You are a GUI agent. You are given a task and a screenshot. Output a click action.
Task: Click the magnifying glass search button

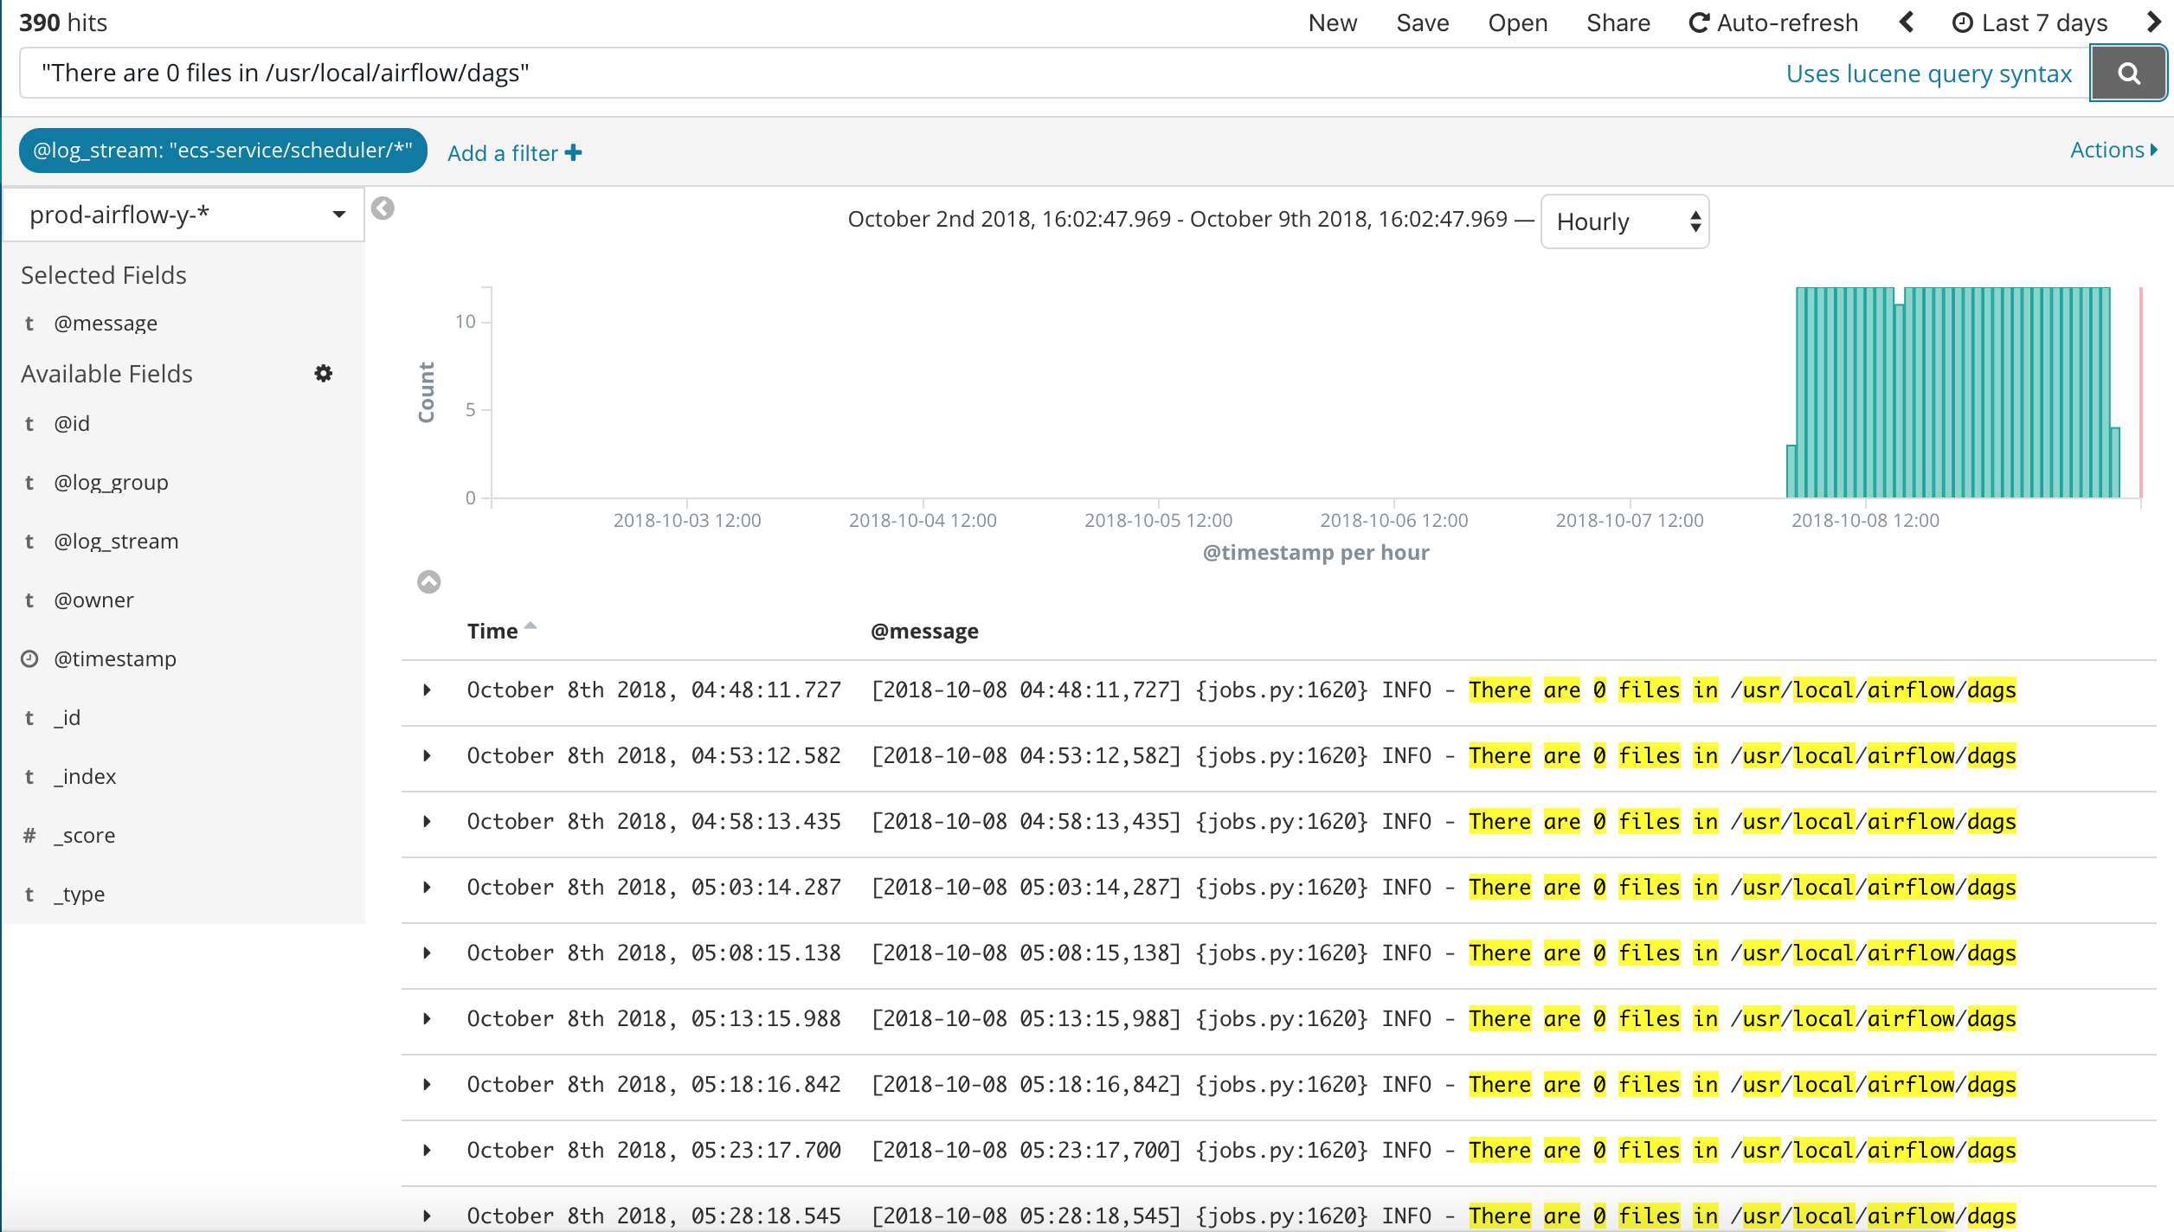[2128, 74]
